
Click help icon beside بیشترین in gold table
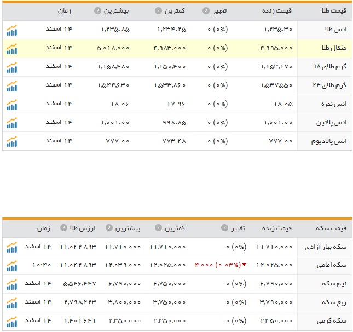click(x=97, y=10)
